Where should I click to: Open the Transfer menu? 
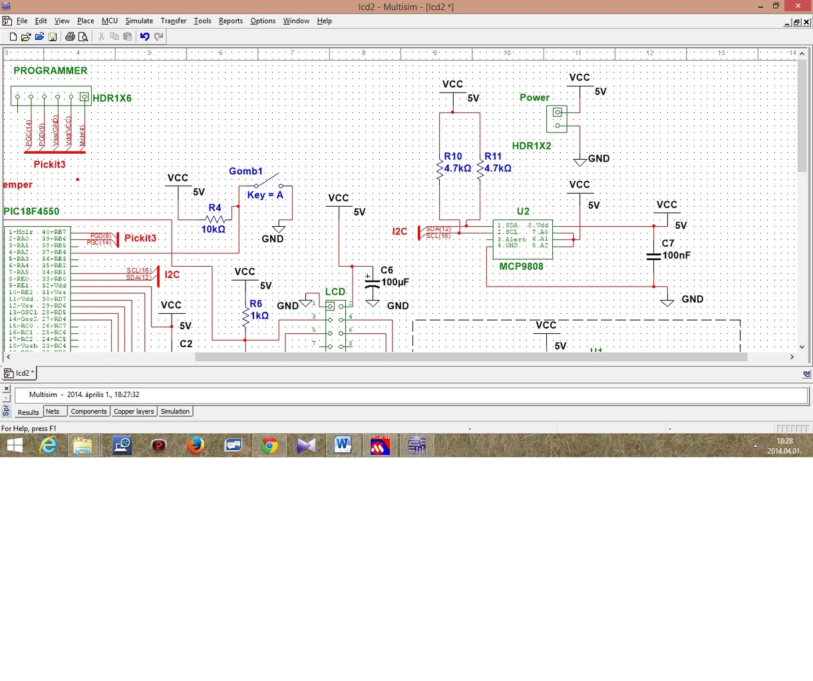[x=174, y=21]
